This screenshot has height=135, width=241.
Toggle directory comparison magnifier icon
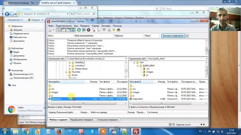point(109,30)
